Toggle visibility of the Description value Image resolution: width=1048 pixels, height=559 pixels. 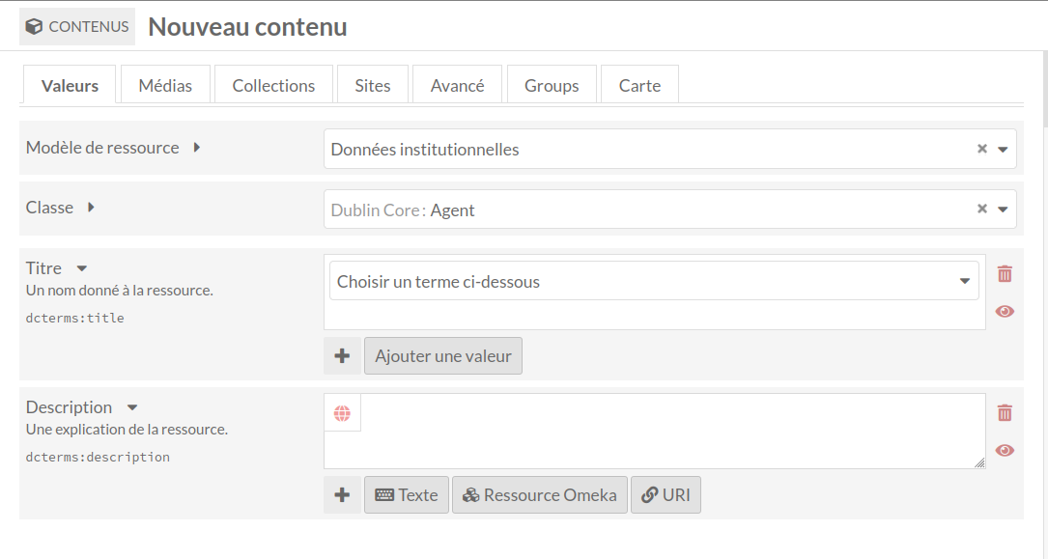pos(1005,450)
